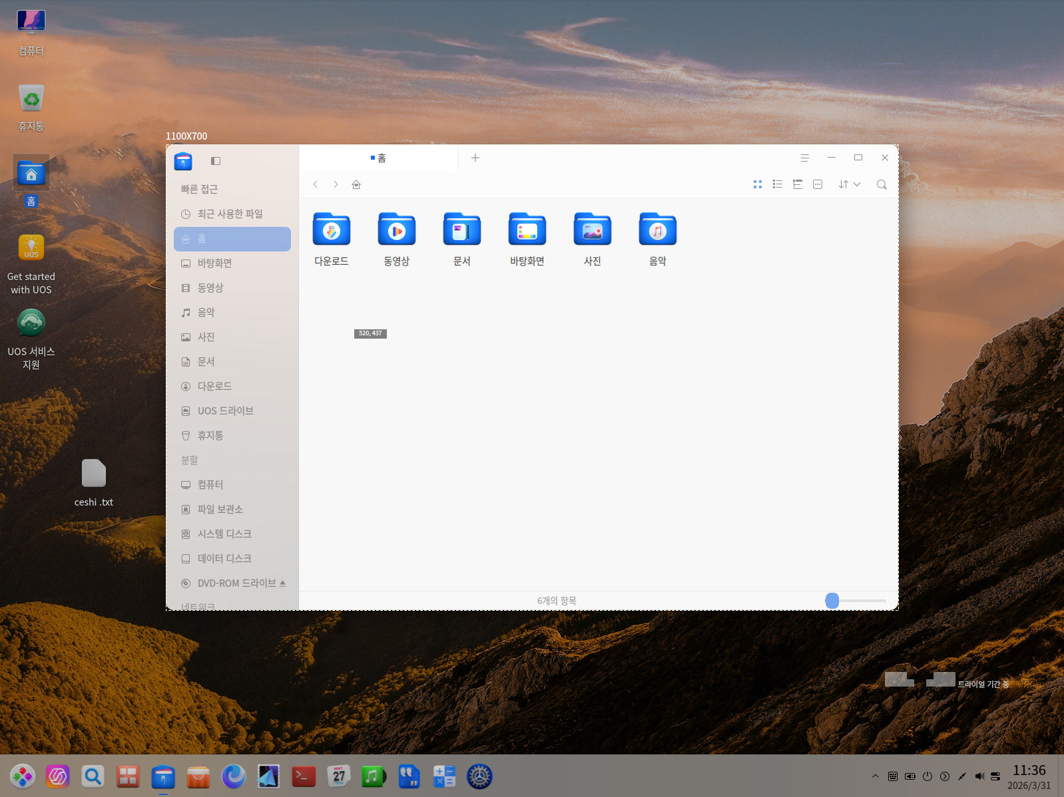Screen dimensions: 1064x797
Task: Open the view options icon
Action: point(818,184)
